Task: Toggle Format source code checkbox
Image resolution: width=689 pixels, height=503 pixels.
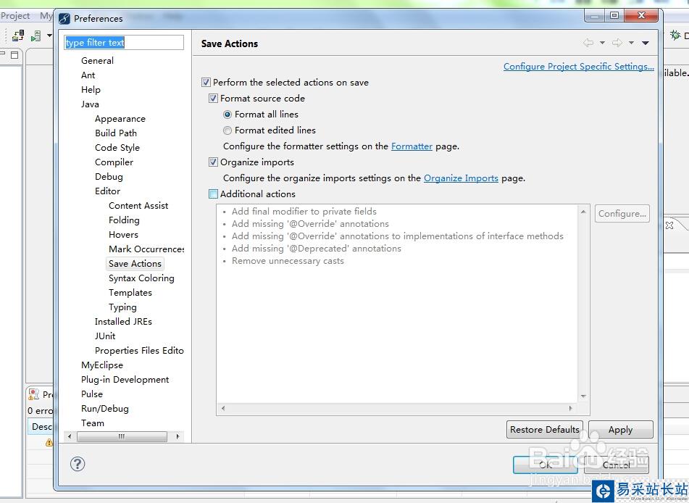Action: pyautogui.click(x=213, y=98)
